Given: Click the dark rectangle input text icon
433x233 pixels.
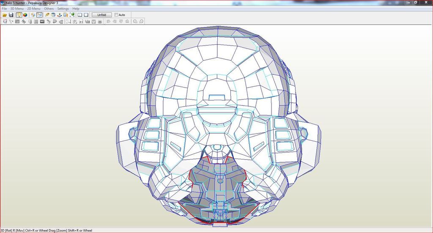Looking at the screenshot, I should click(42, 22).
